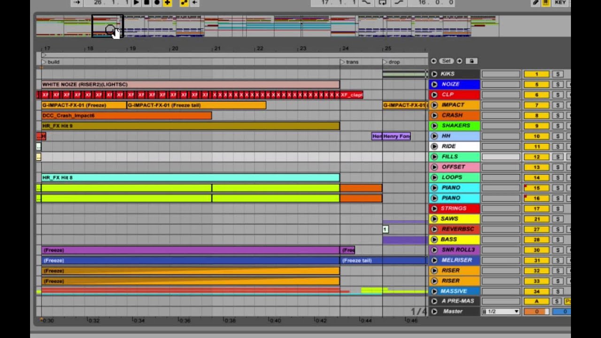
Task: Unfold the STRINGS track
Action: [434, 208]
